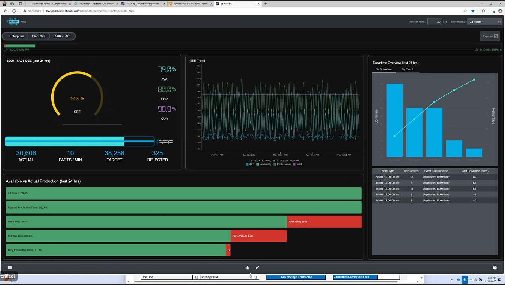Open the hamburger menu in bottom bar

10,267
